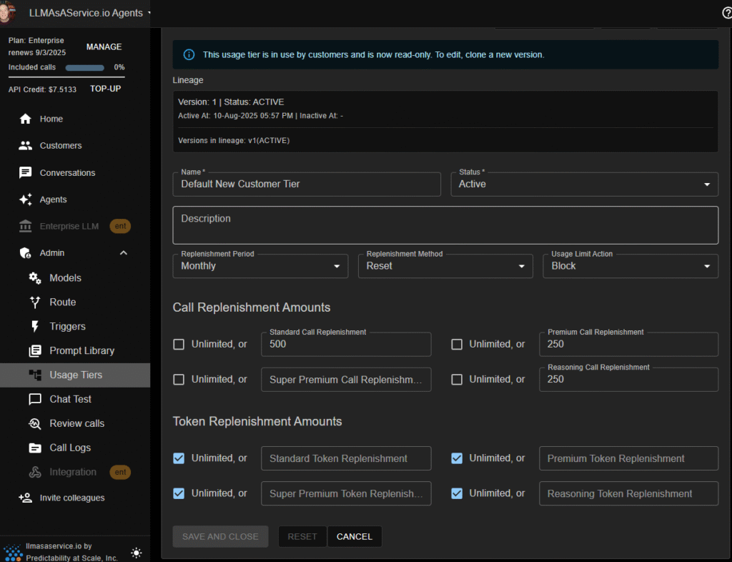Image resolution: width=732 pixels, height=562 pixels.
Task: Go to Call Logs in sidebar
Action: [x=69, y=448]
